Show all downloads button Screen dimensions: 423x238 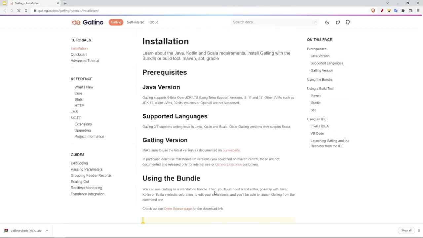[x=406, y=230]
